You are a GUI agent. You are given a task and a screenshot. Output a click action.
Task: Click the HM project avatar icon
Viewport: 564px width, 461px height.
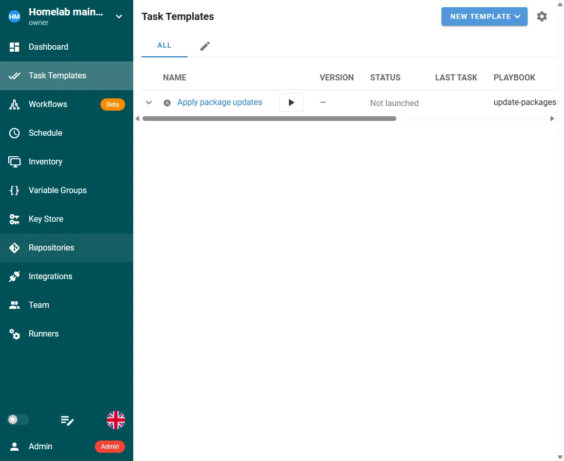(x=14, y=16)
